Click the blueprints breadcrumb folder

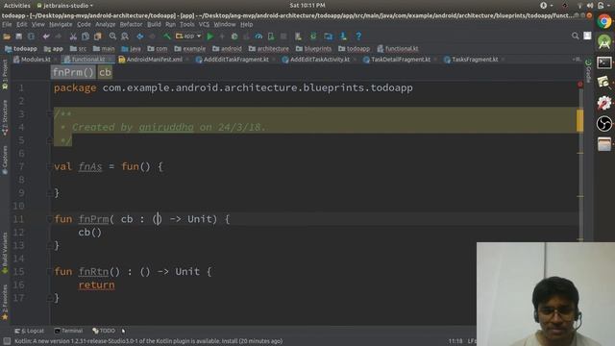[314, 49]
